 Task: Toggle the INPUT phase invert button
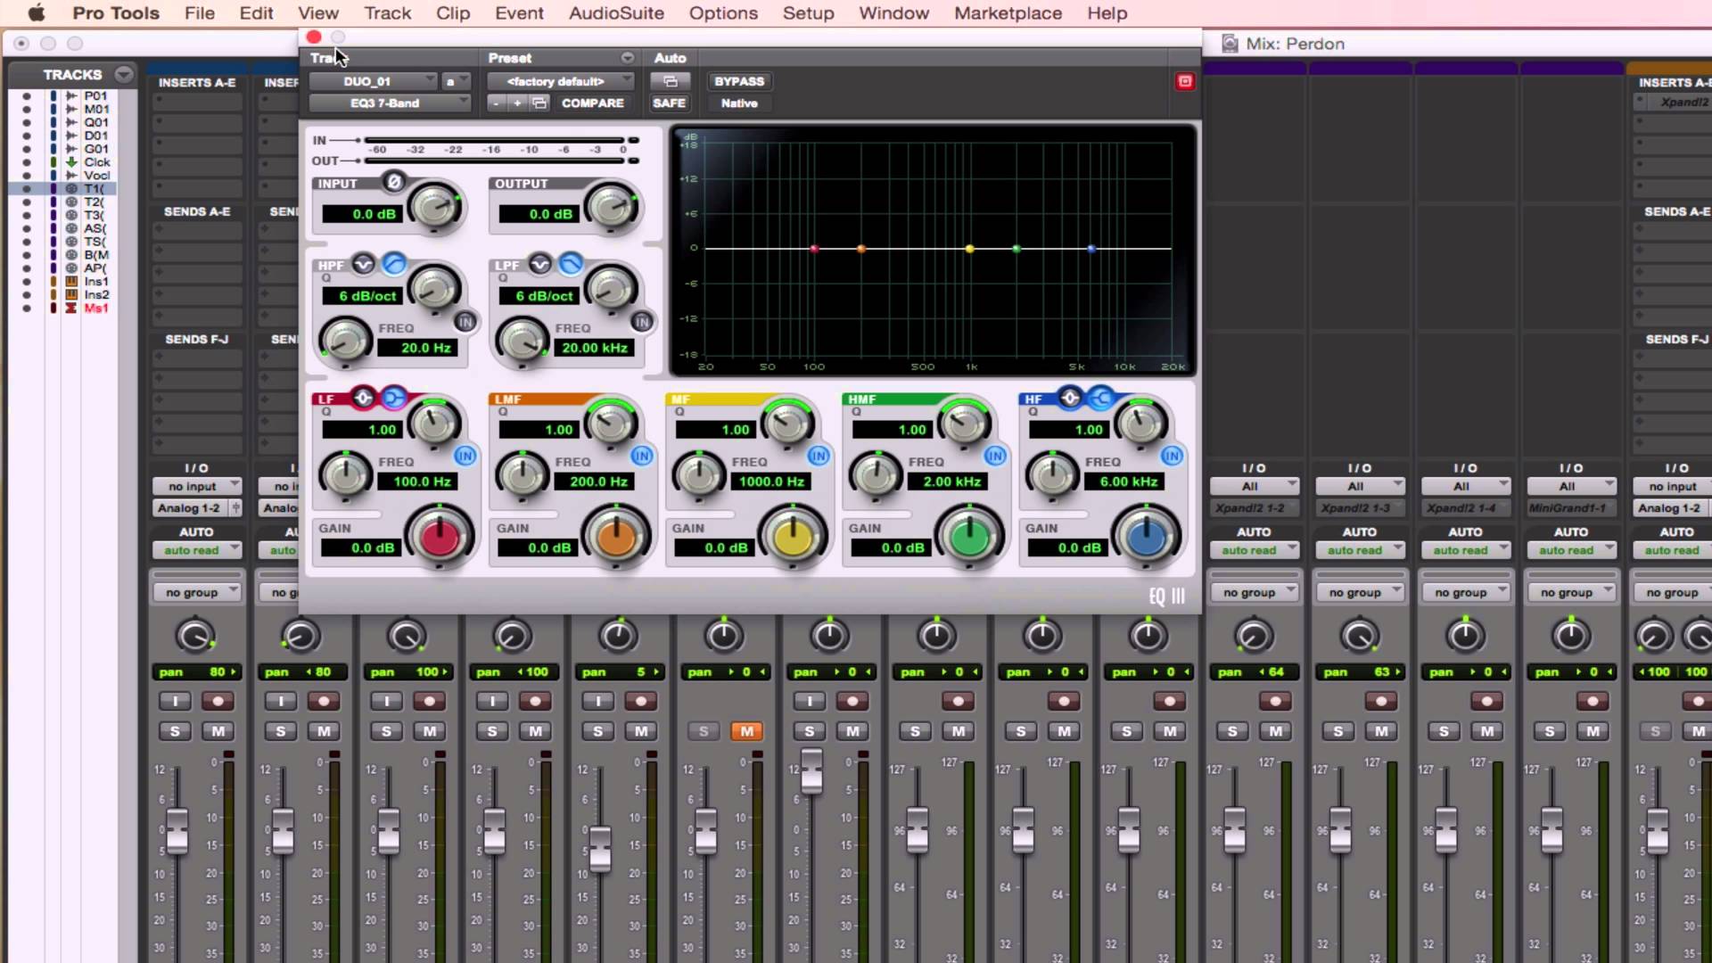(393, 182)
